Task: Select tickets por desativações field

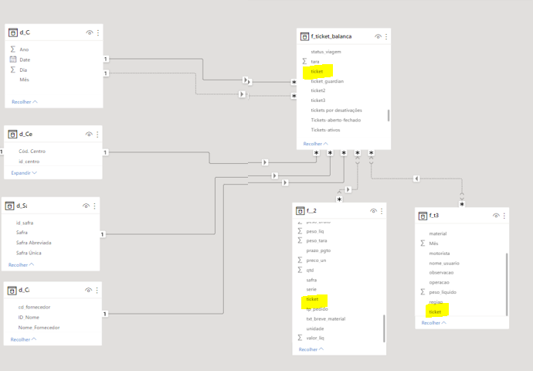Action: [x=336, y=111]
